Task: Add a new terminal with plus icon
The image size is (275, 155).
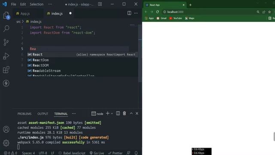Action: tap(108, 114)
